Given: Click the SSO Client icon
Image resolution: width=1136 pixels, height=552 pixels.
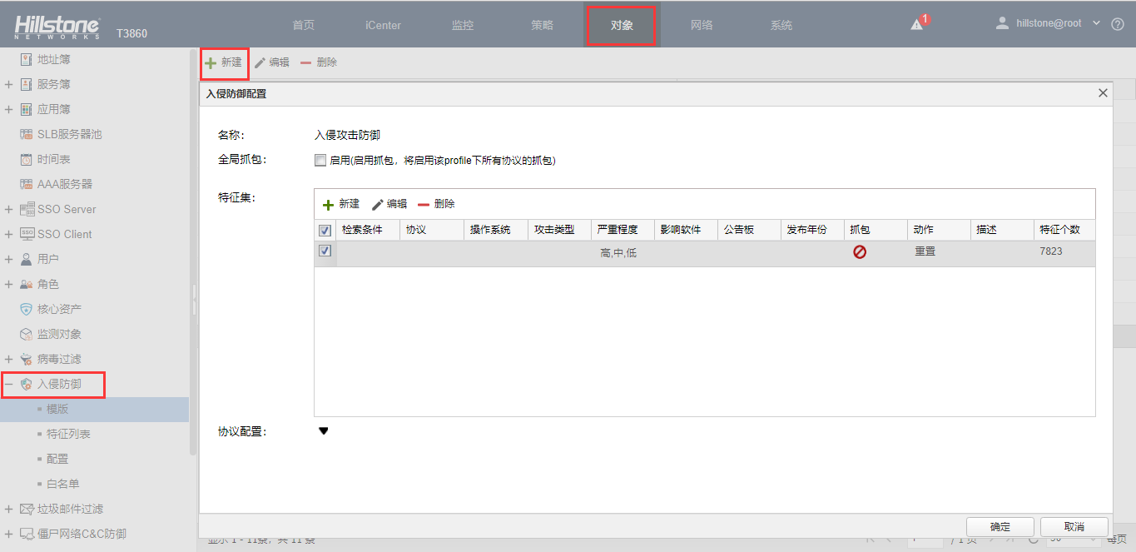Looking at the screenshot, I should [x=26, y=234].
